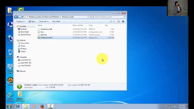
Task: Select the Windows Loader application file
Action: (76, 38)
